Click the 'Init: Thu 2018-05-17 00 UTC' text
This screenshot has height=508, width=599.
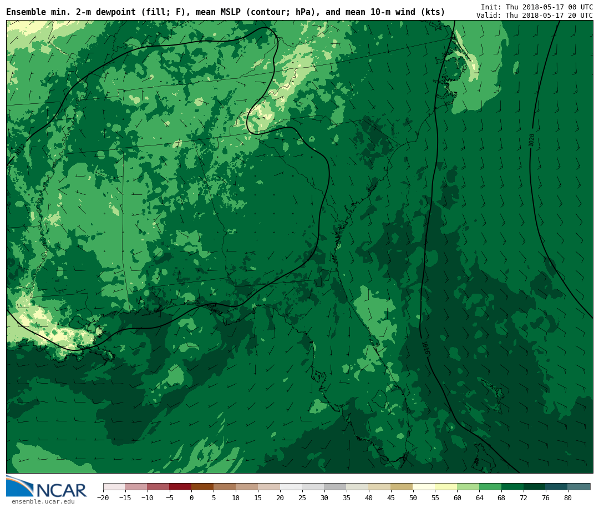pyautogui.click(x=537, y=7)
